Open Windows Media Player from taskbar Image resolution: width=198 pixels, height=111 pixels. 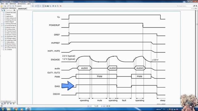pos(22,109)
